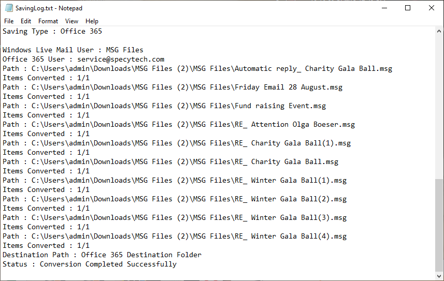
Task: Click the 'Destination Path' line of text
Action: click(x=102, y=255)
